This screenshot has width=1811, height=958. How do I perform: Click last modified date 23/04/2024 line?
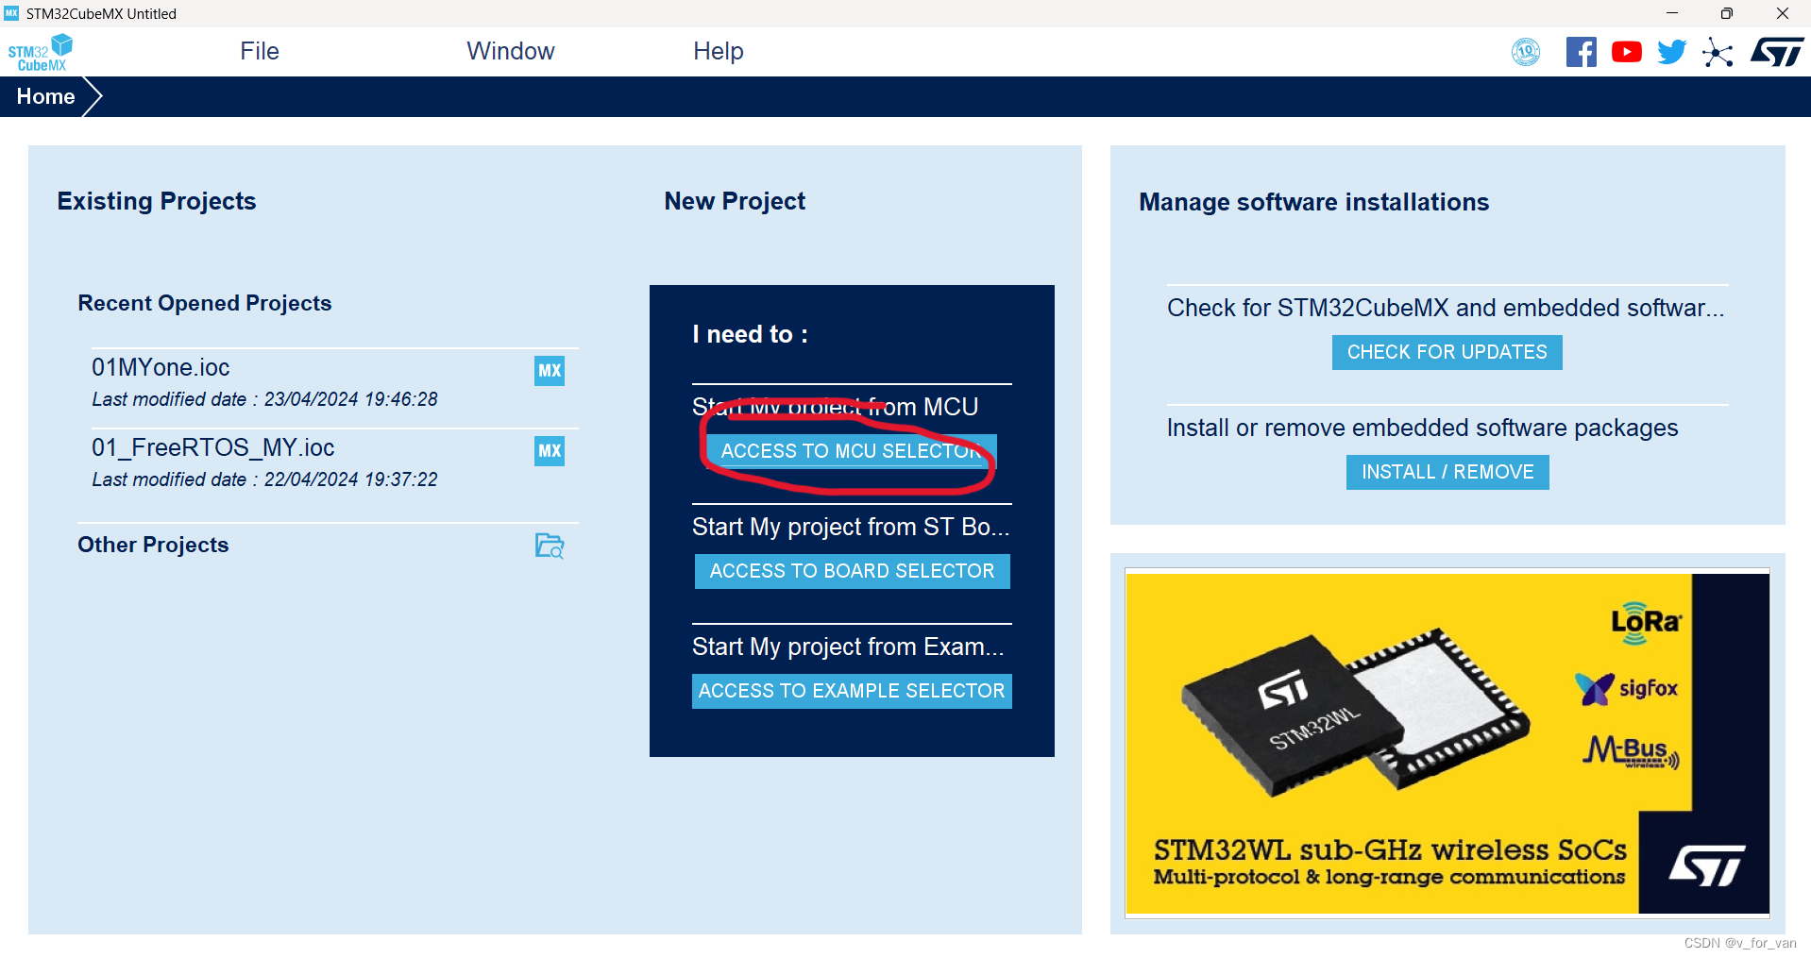264,399
